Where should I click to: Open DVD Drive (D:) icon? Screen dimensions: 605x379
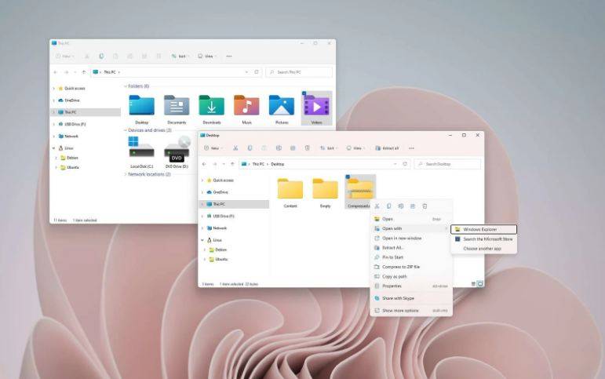177,149
